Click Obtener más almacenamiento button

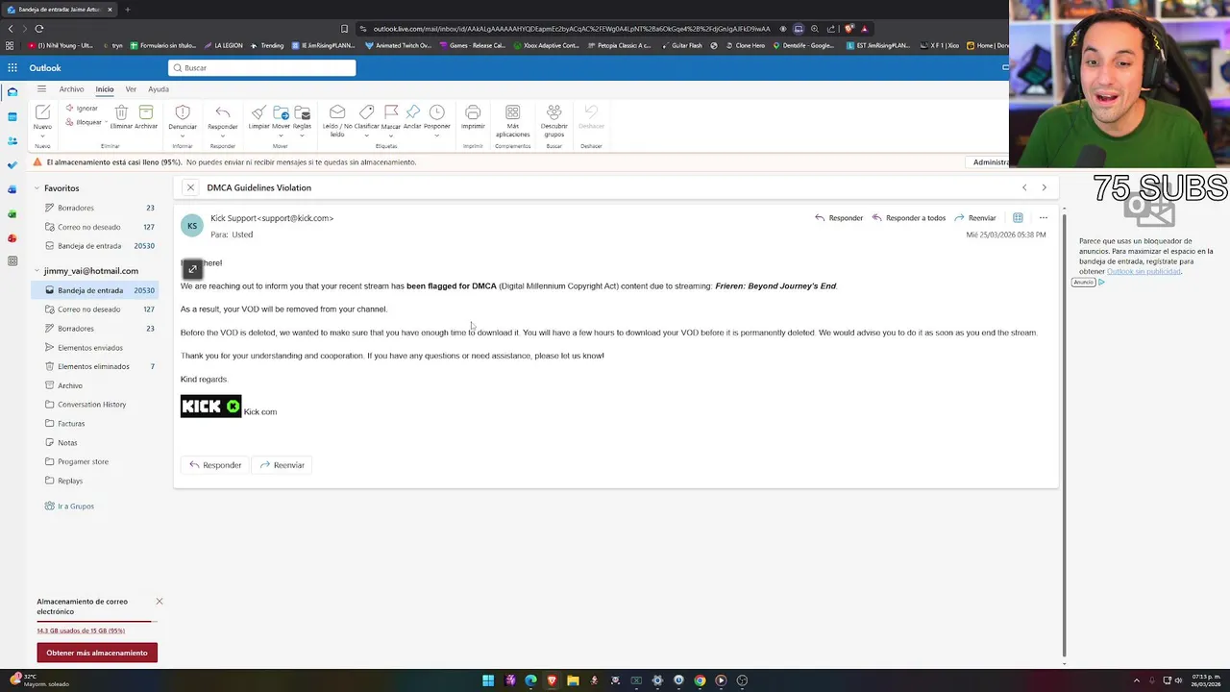coord(97,653)
